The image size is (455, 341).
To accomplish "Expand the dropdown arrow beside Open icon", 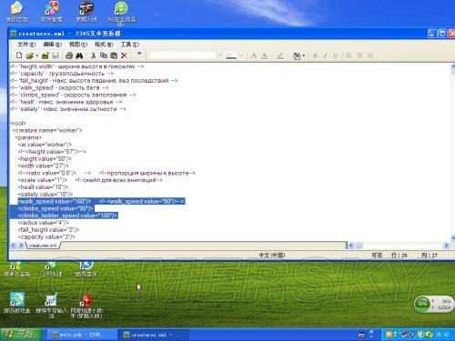I will pos(36,55).
